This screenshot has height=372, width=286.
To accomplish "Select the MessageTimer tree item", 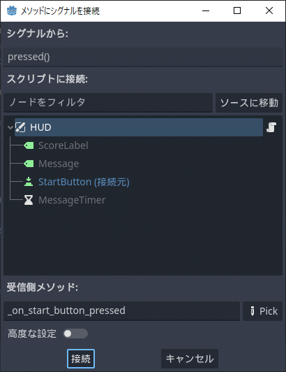I will 72,200.
